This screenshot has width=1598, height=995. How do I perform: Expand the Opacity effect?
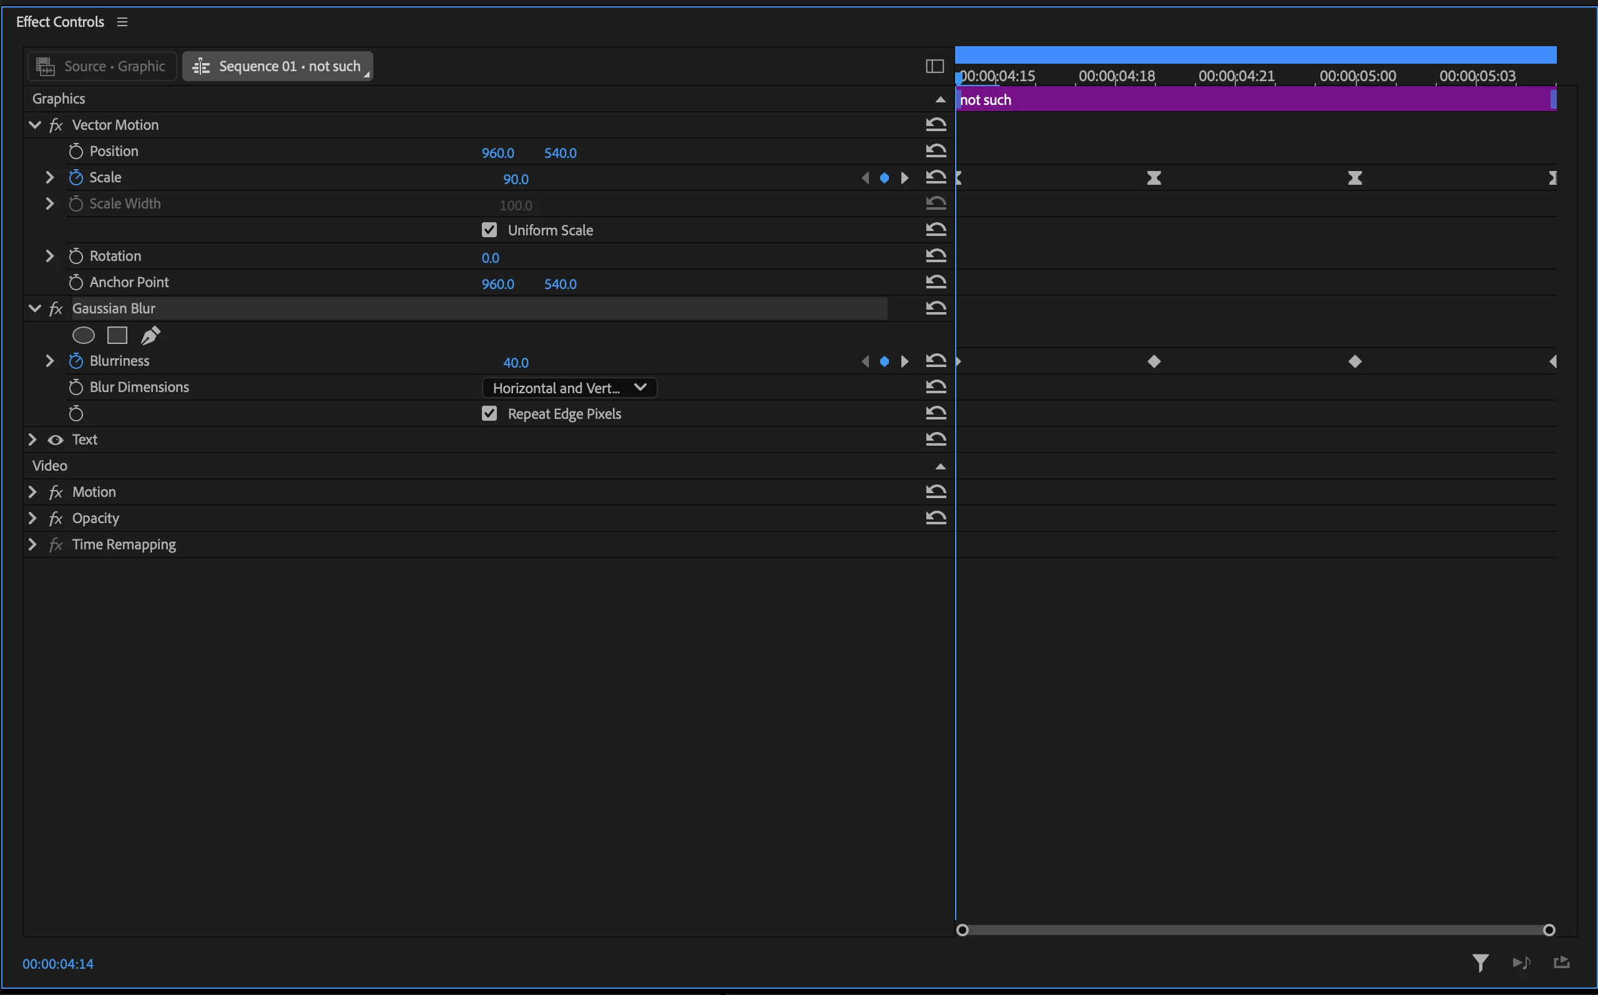click(32, 518)
